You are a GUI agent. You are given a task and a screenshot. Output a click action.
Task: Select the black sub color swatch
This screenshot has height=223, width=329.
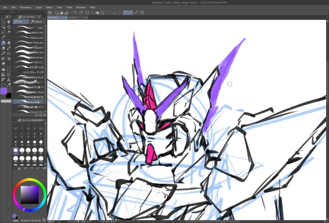pos(8,96)
